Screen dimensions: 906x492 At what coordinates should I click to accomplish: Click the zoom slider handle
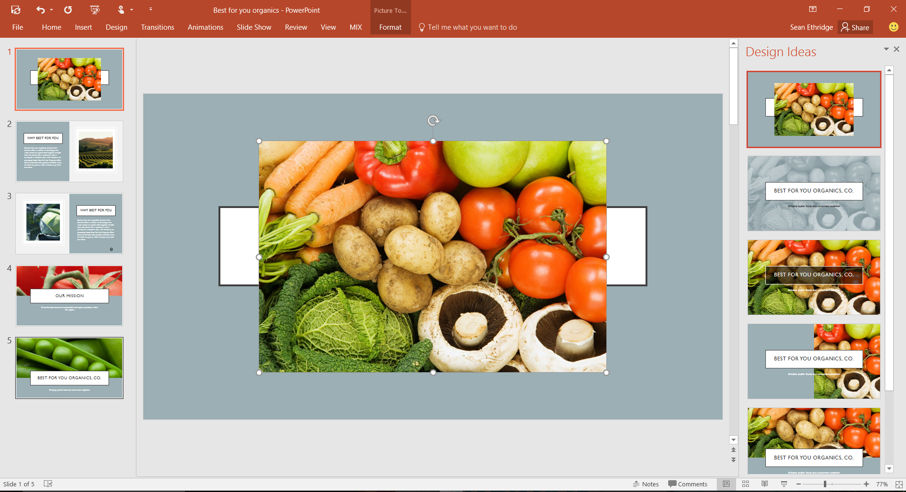[x=825, y=484]
